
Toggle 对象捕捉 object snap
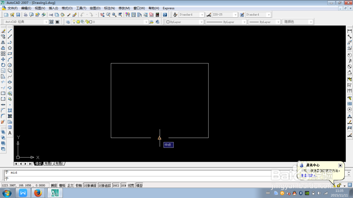[90, 185]
